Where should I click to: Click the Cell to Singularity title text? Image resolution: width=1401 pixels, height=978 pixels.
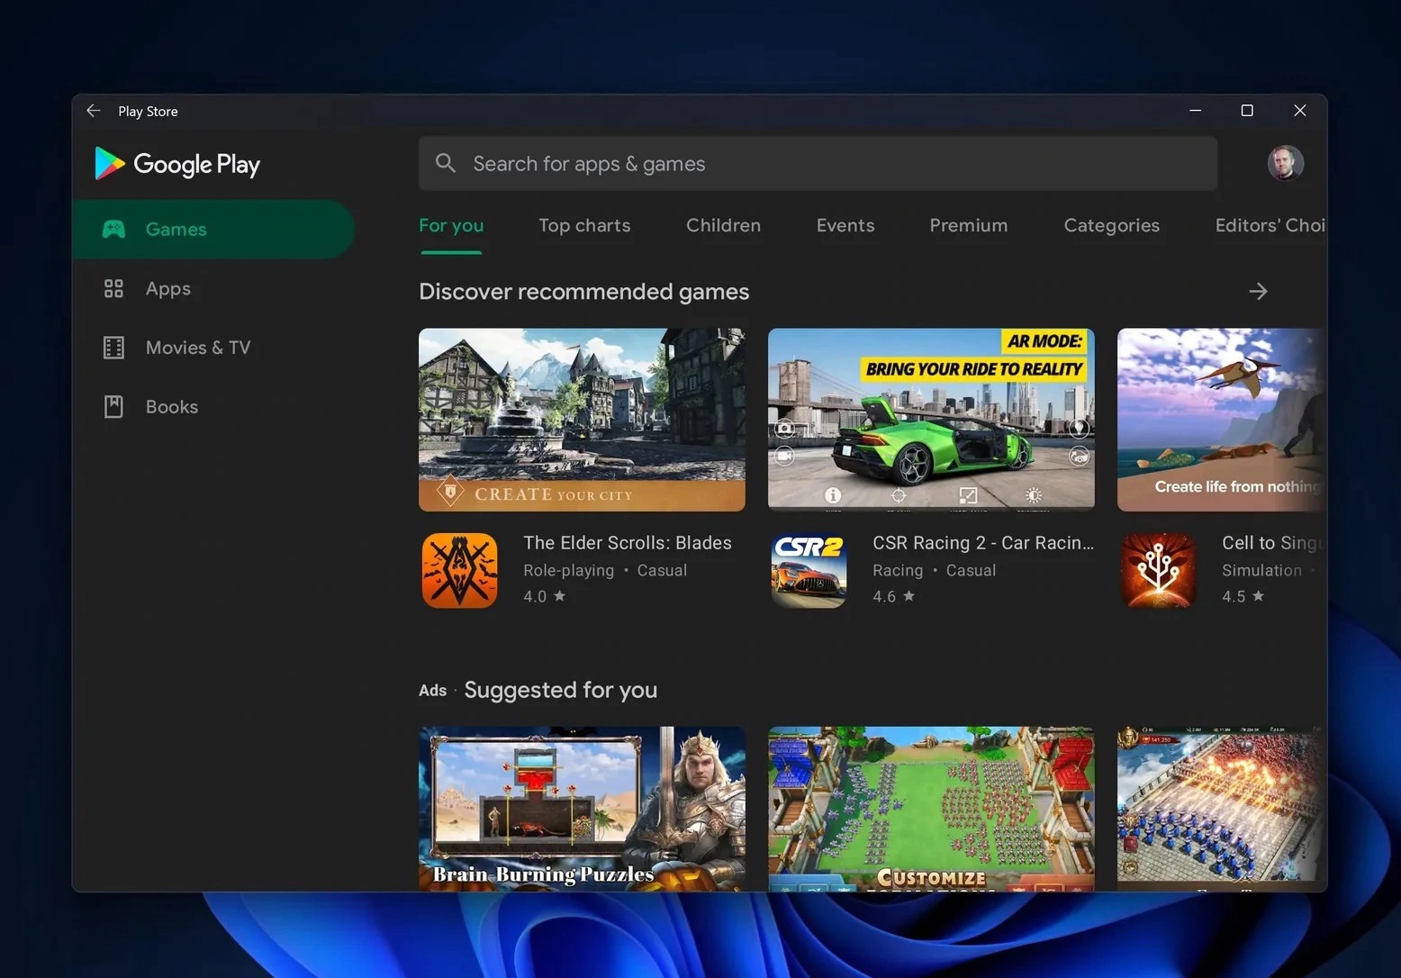[x=1272, y=542]
